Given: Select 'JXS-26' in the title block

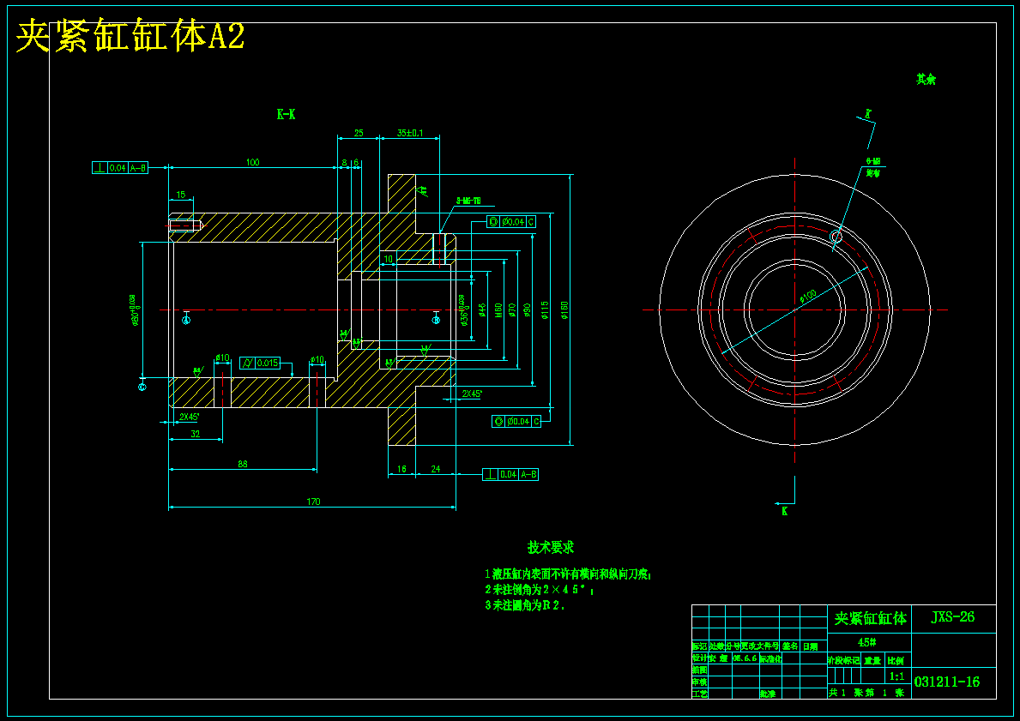Looking at the screenshot, I should click(x=953, y=617).
